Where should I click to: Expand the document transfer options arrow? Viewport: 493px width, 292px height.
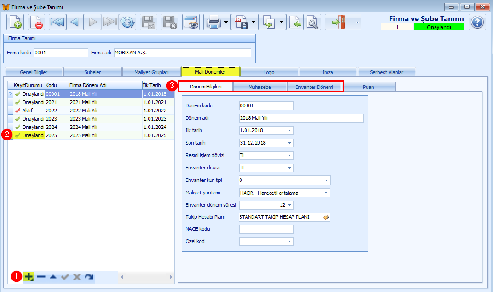[281, 22]
